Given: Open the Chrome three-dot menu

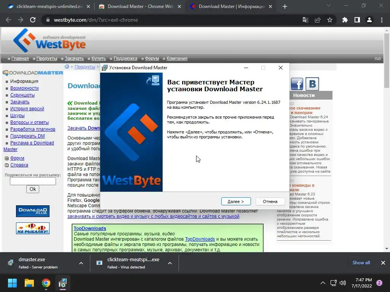Looking at the screenshot, I should [382, 20].
